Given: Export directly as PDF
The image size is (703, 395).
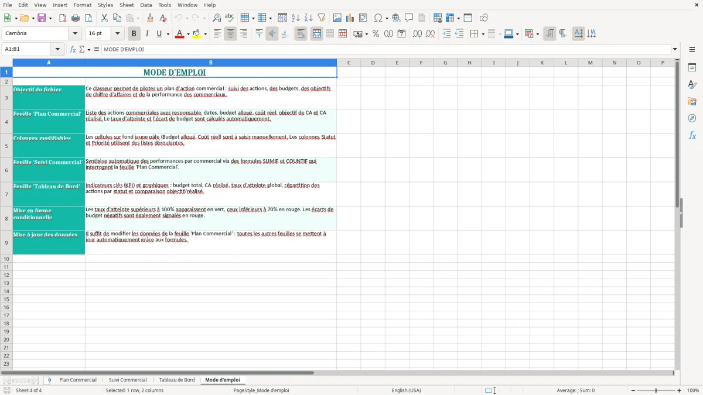Looking at the screenshot, I should (63, 18).
